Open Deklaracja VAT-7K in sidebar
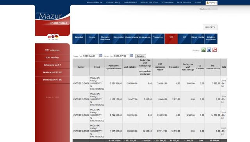This screenshot has height=142, width=250. point(52,72)
